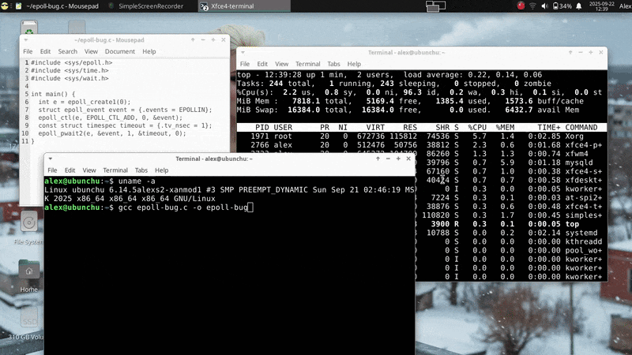Screen dimensions: 632x355
Task: Open the Help menu of the top-running terminal
Action: click(x=354, y=64)
